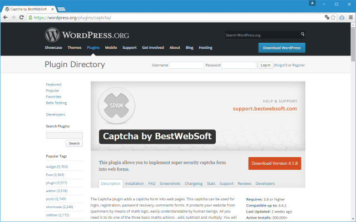Viewport: 356px width, 222px height.
Task: Click the Log in button
Action: click(x=265, y=65)
